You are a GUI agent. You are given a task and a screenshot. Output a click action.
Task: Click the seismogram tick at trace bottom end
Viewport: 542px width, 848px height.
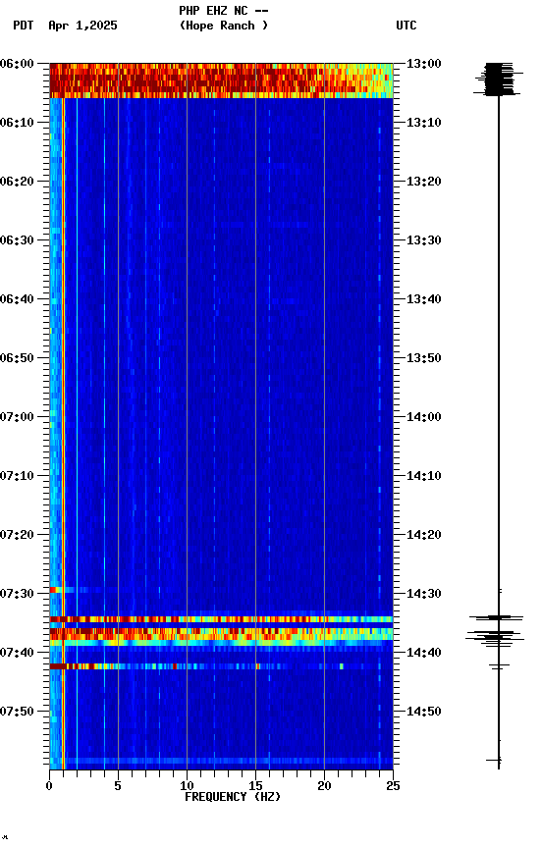click(496, 761)
